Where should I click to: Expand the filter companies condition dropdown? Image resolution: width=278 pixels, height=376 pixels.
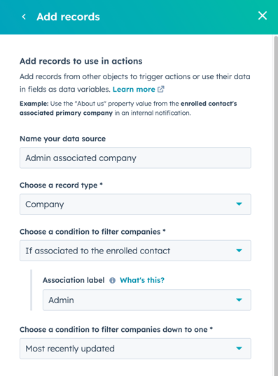135,251
